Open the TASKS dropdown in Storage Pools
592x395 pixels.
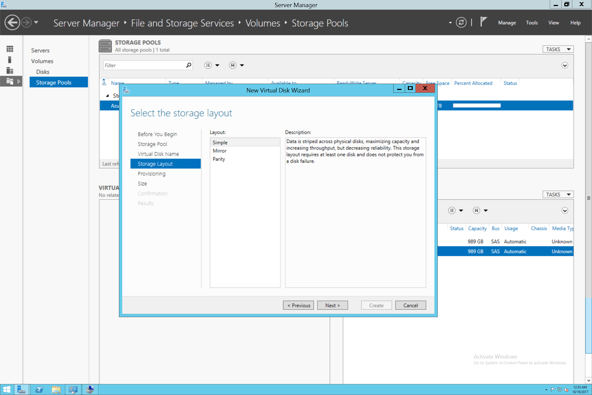point(558,49)
